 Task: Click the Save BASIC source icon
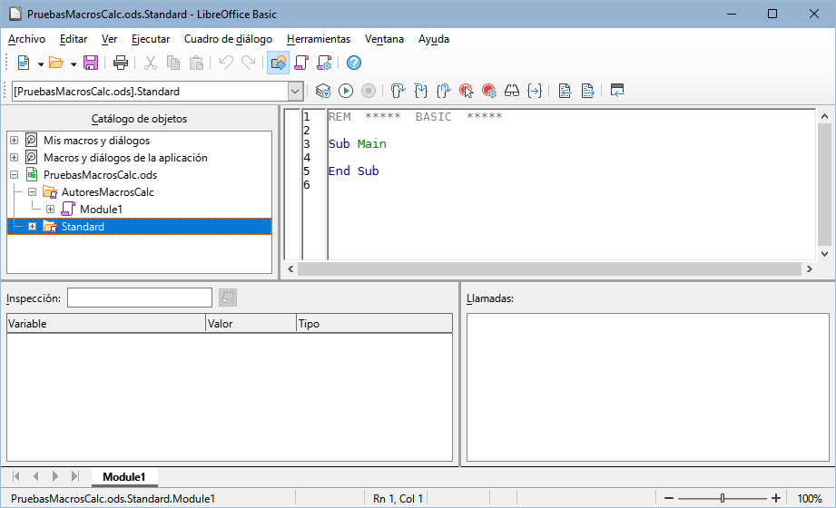click(x=587, y=91)
